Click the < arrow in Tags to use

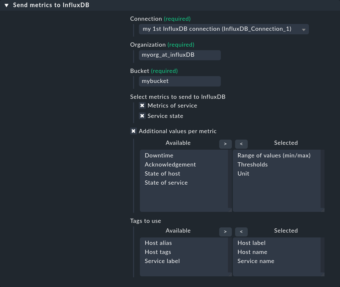pos(241,232)
